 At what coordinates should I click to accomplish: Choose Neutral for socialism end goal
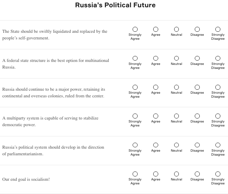[x=176, y=174]
